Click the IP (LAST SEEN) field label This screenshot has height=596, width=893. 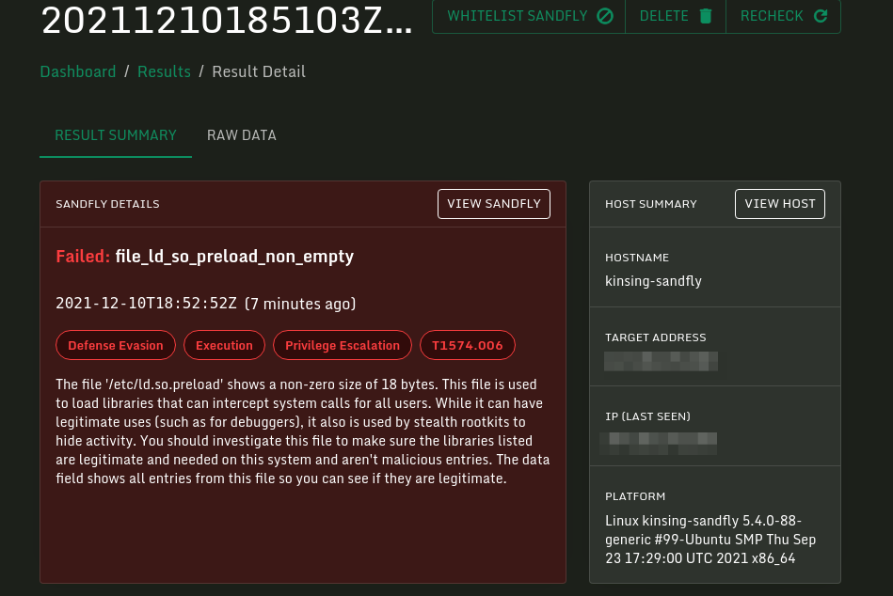(647, 416)
